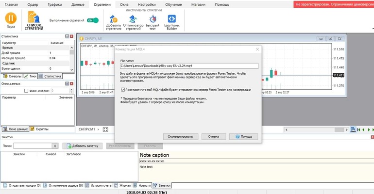Close the Окно данных panel

[x=71, y=84]
